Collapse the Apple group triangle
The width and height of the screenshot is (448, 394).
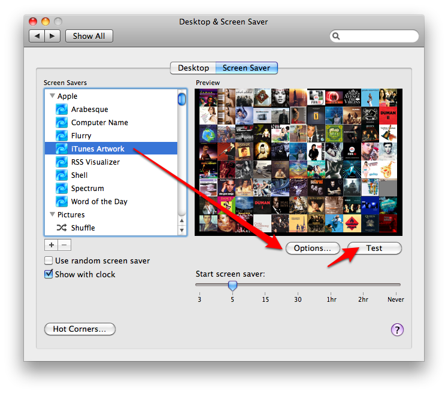point(52,96)
